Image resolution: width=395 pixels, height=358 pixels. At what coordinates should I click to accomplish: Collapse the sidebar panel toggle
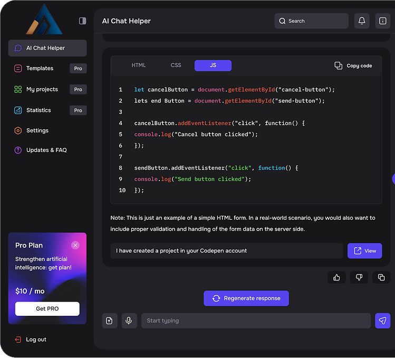click(82, 21)
